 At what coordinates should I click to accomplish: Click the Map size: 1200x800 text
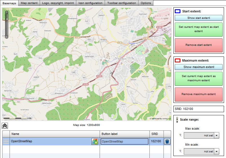pos(86,125)
